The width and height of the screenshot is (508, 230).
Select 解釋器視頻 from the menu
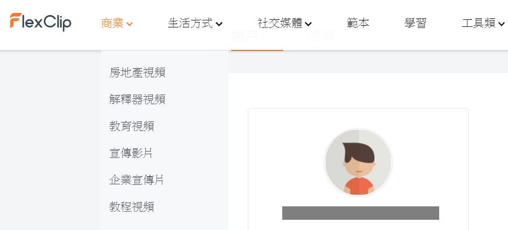coord(138,99)
